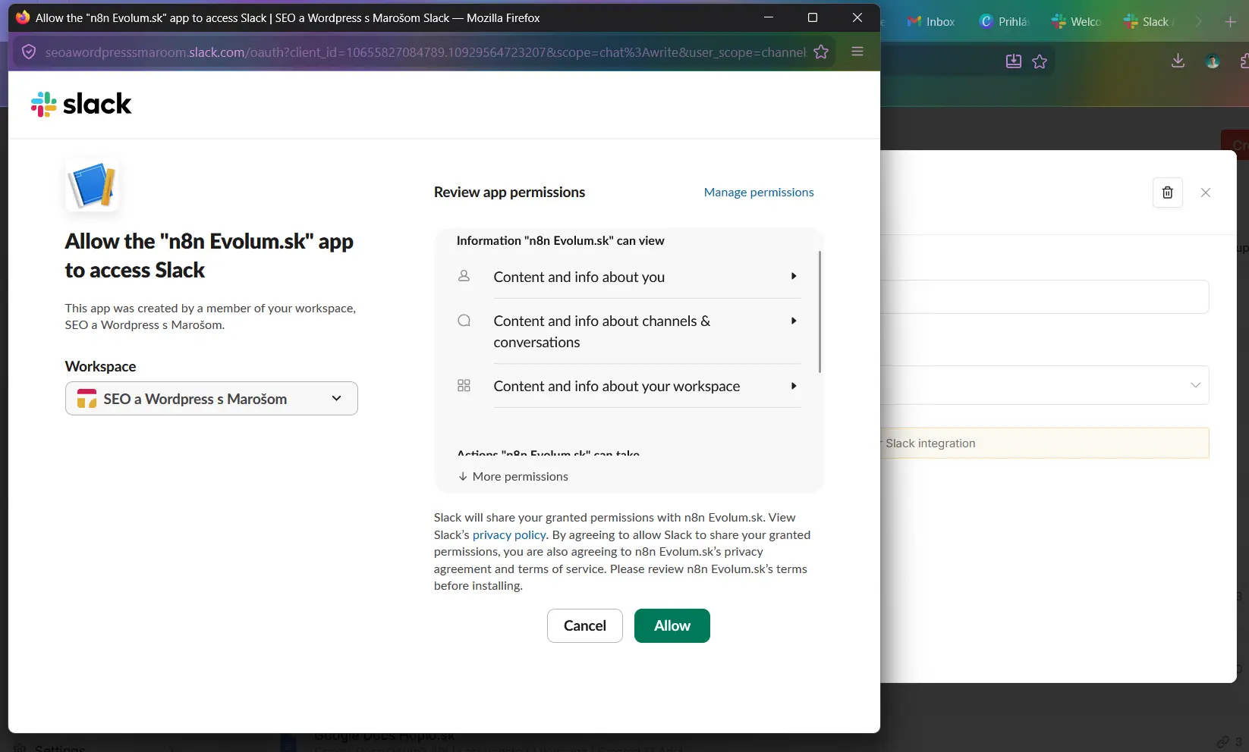Switch to the Inbox tab
This screenshot has width=1249, height=752.
coord(941,21)
